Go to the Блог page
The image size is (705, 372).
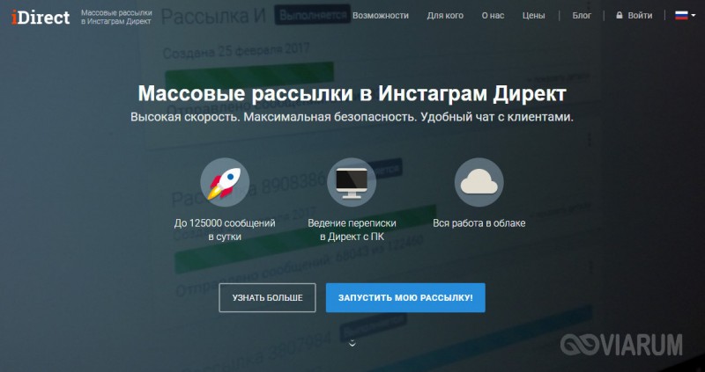[582, 16]
